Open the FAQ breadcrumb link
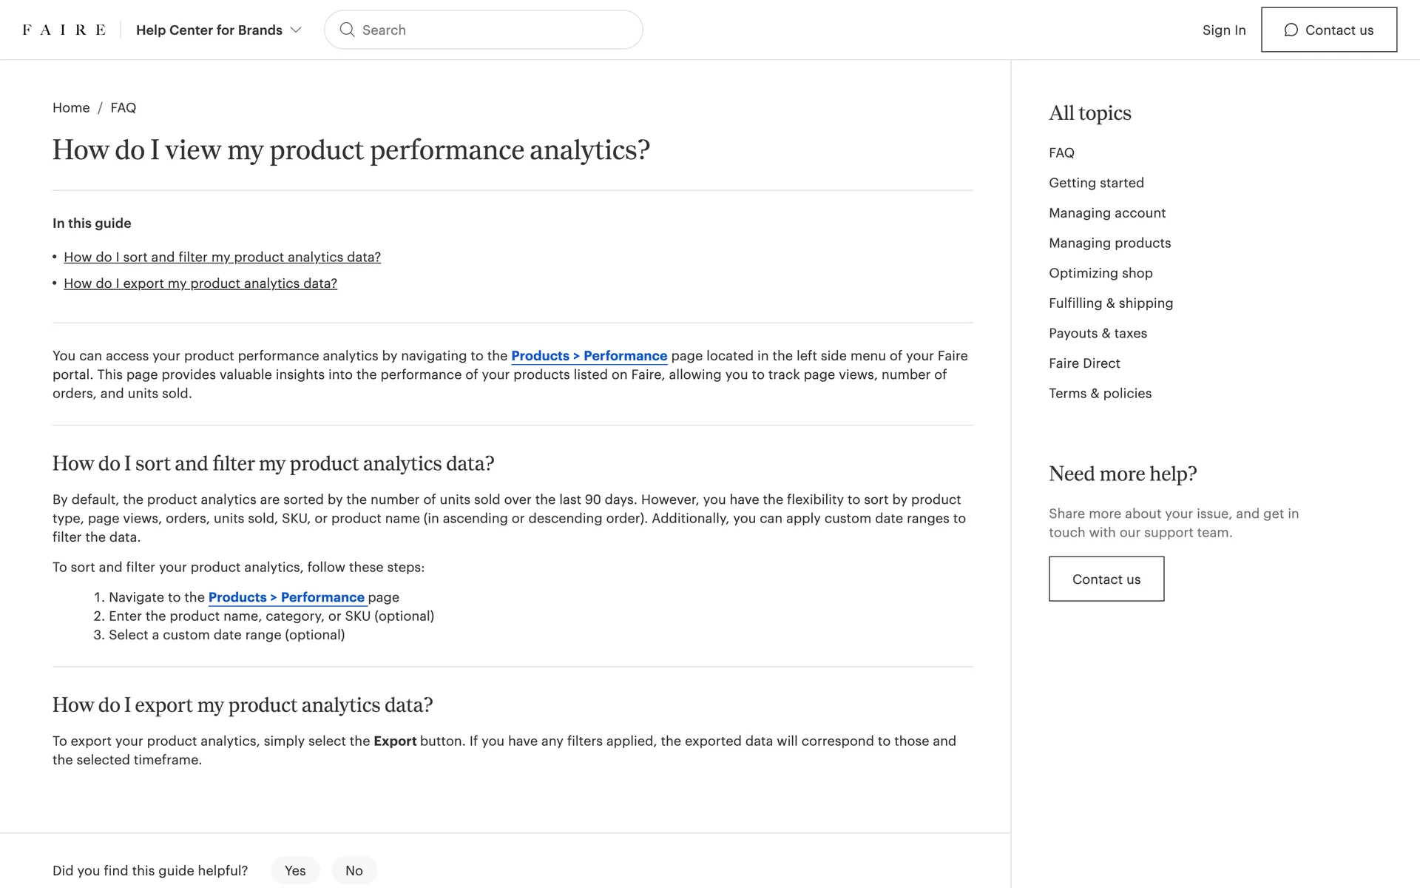 [123, 107]
